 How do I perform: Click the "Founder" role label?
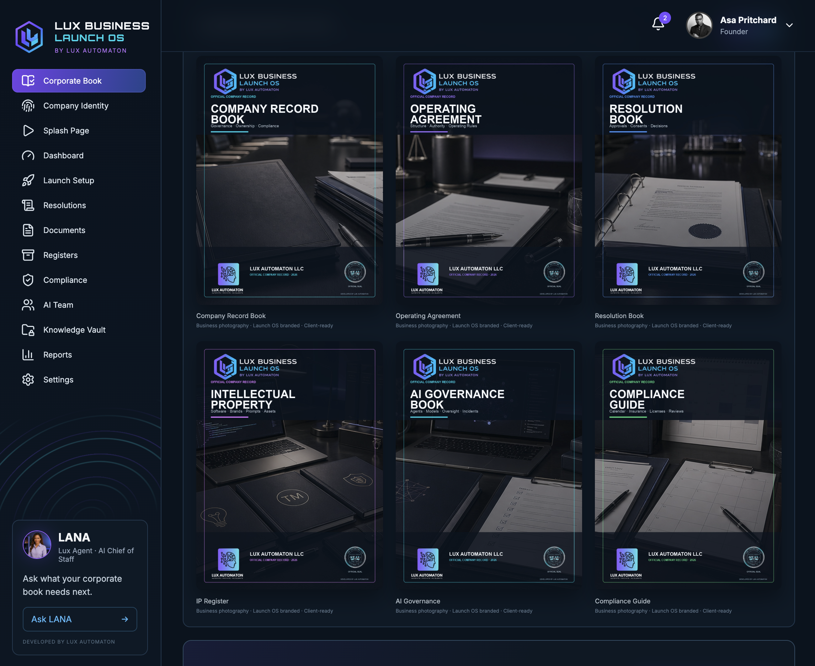click(x=734, y=32)
